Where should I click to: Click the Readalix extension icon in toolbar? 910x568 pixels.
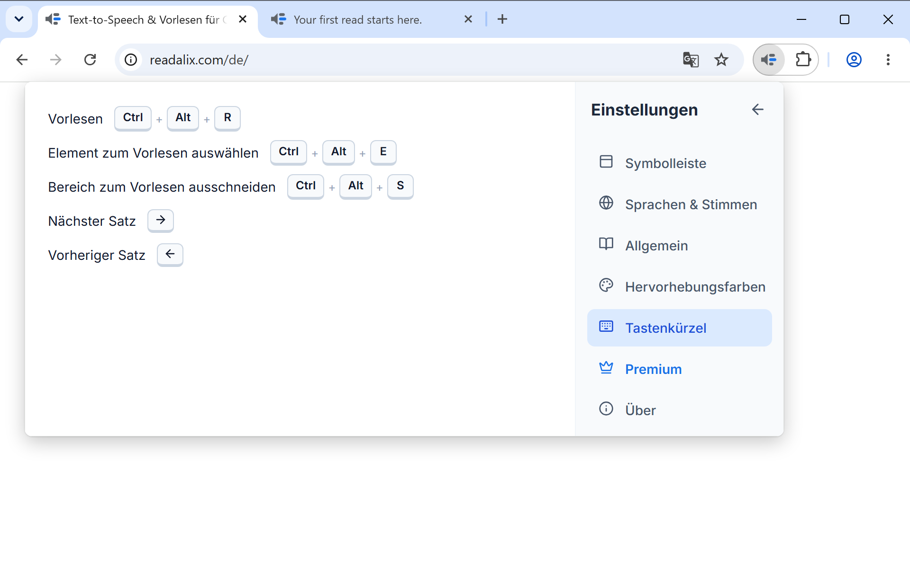769,60
